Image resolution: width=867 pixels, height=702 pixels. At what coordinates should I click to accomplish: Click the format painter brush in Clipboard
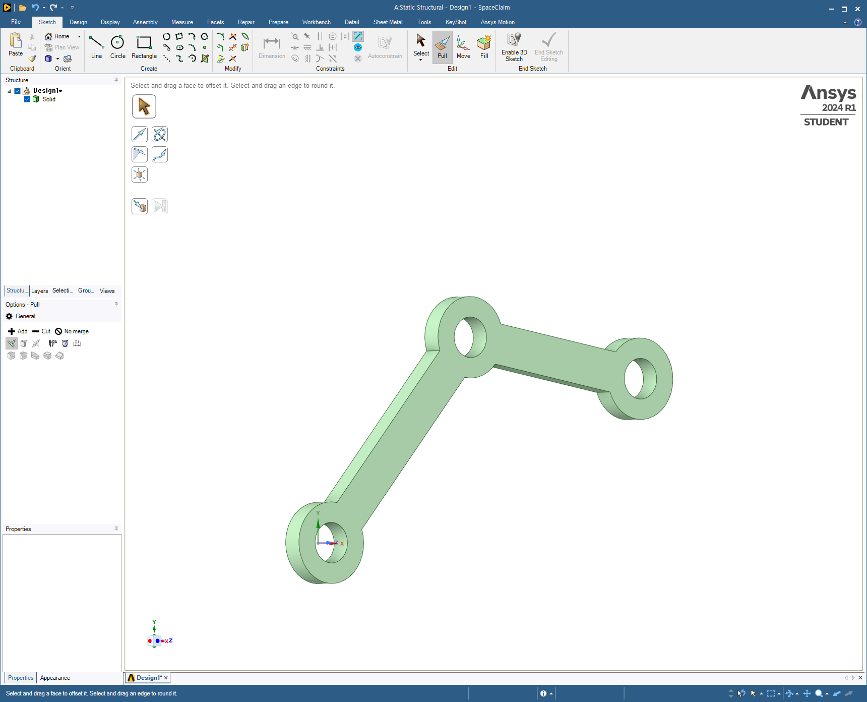point(32,58)
